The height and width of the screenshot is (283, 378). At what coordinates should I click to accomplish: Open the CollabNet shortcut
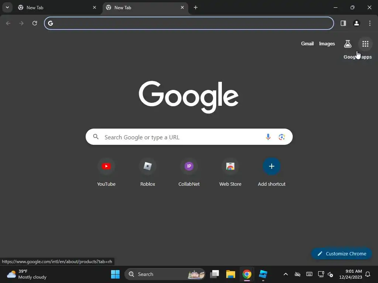tap(189, 172)
